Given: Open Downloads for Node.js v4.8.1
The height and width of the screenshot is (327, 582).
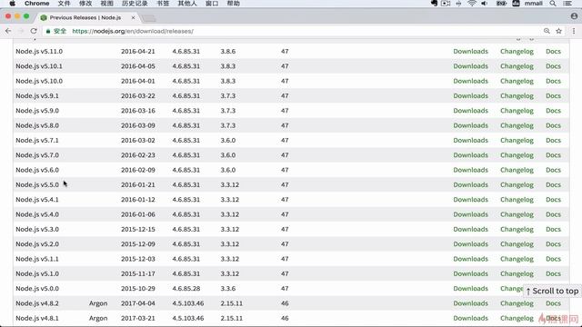Looking at the screenshot, I should (x=470, y=318).
